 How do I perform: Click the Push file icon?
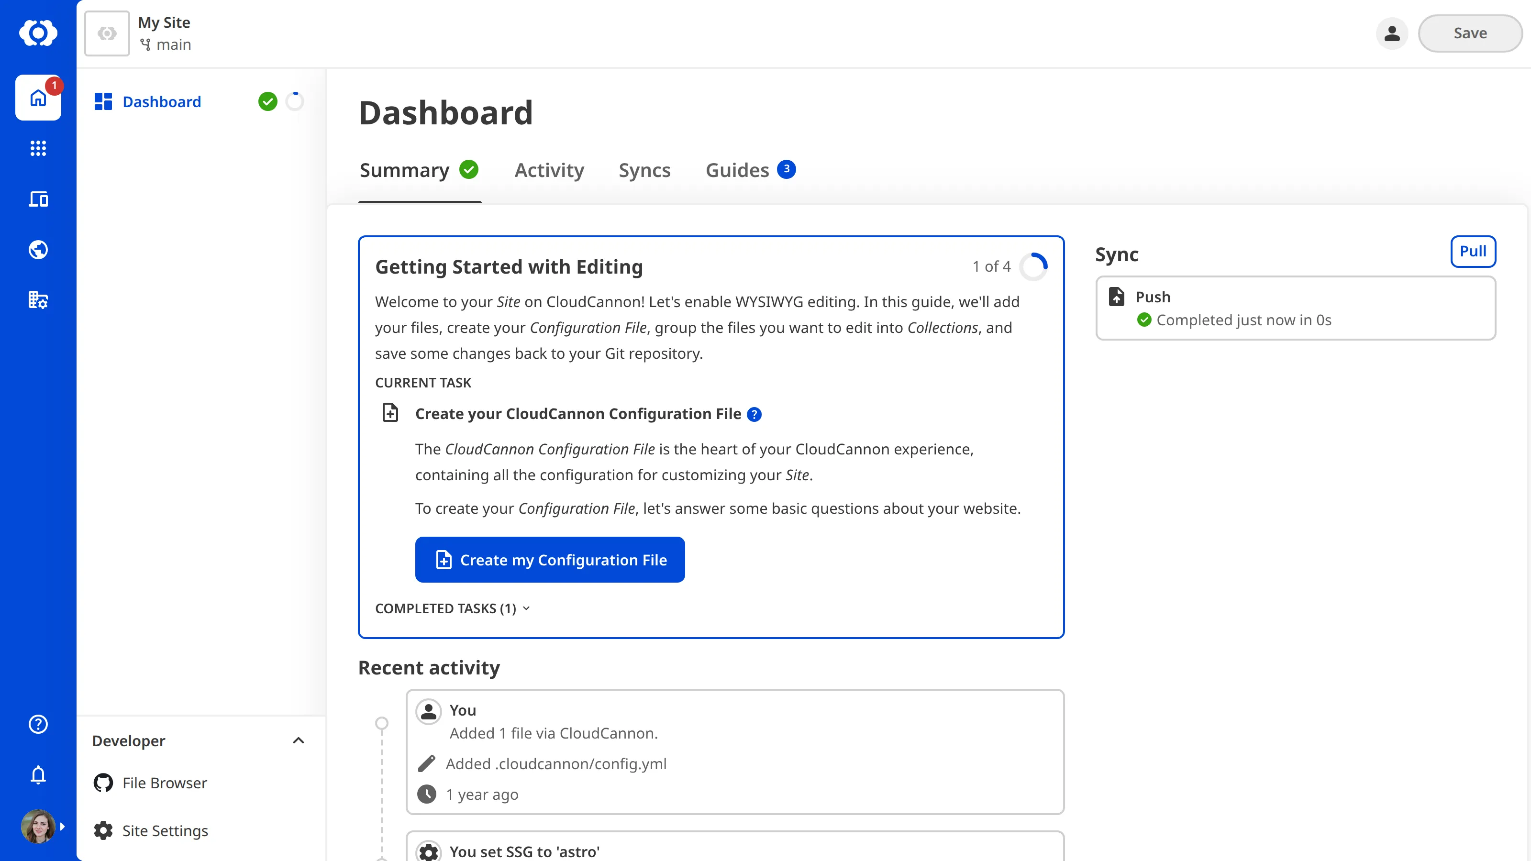pos(1117,296)
